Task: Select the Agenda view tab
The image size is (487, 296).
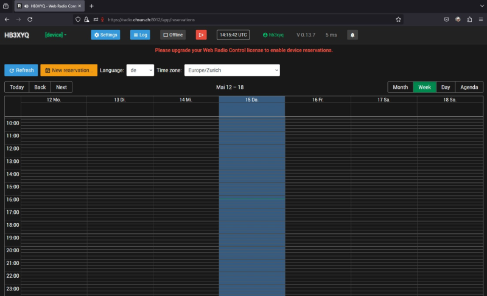Action: pyautogui.click(x=469, y=87)
